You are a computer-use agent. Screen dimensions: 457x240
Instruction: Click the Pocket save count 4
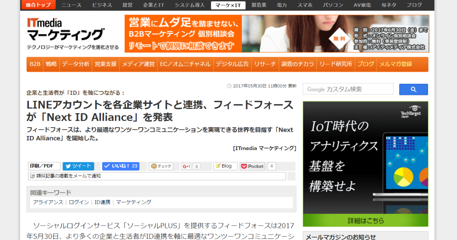pyautogui.click(x=272, y=166)
